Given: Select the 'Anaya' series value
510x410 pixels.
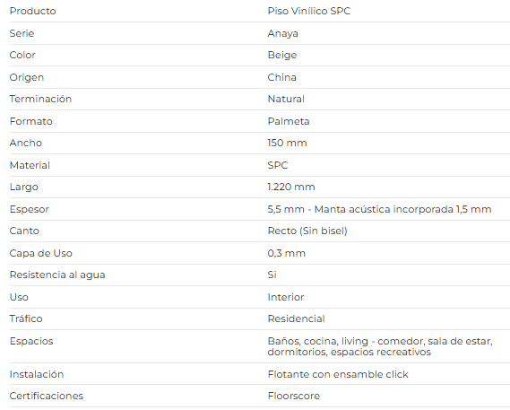Looking at the screenshot, I should pos(282,33).
